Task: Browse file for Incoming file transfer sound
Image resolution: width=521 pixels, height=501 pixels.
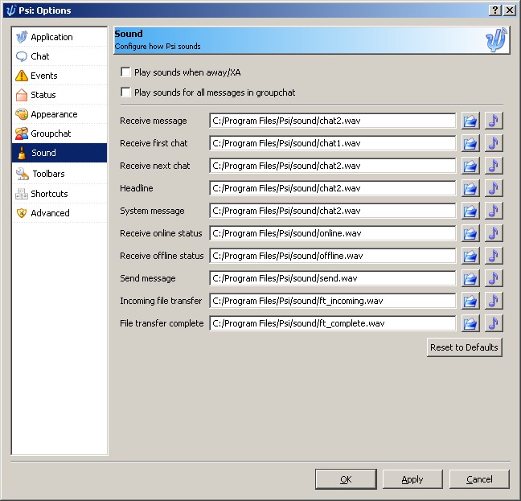Action: pyautogui.click(x=470, y=301)
